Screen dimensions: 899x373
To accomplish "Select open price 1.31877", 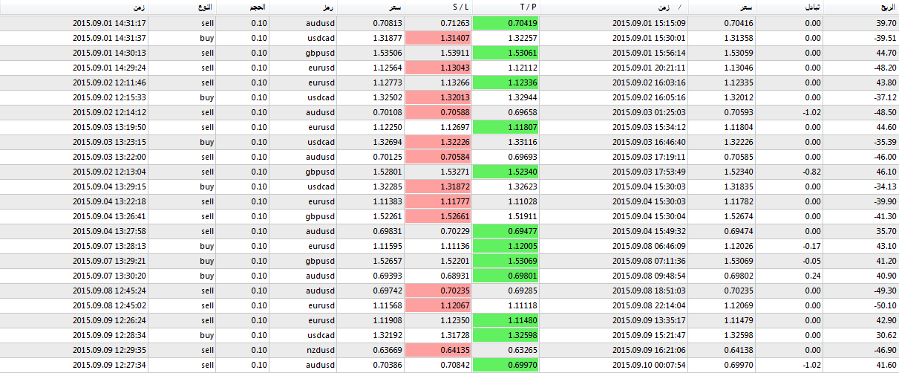I will [x=388, y=38].
